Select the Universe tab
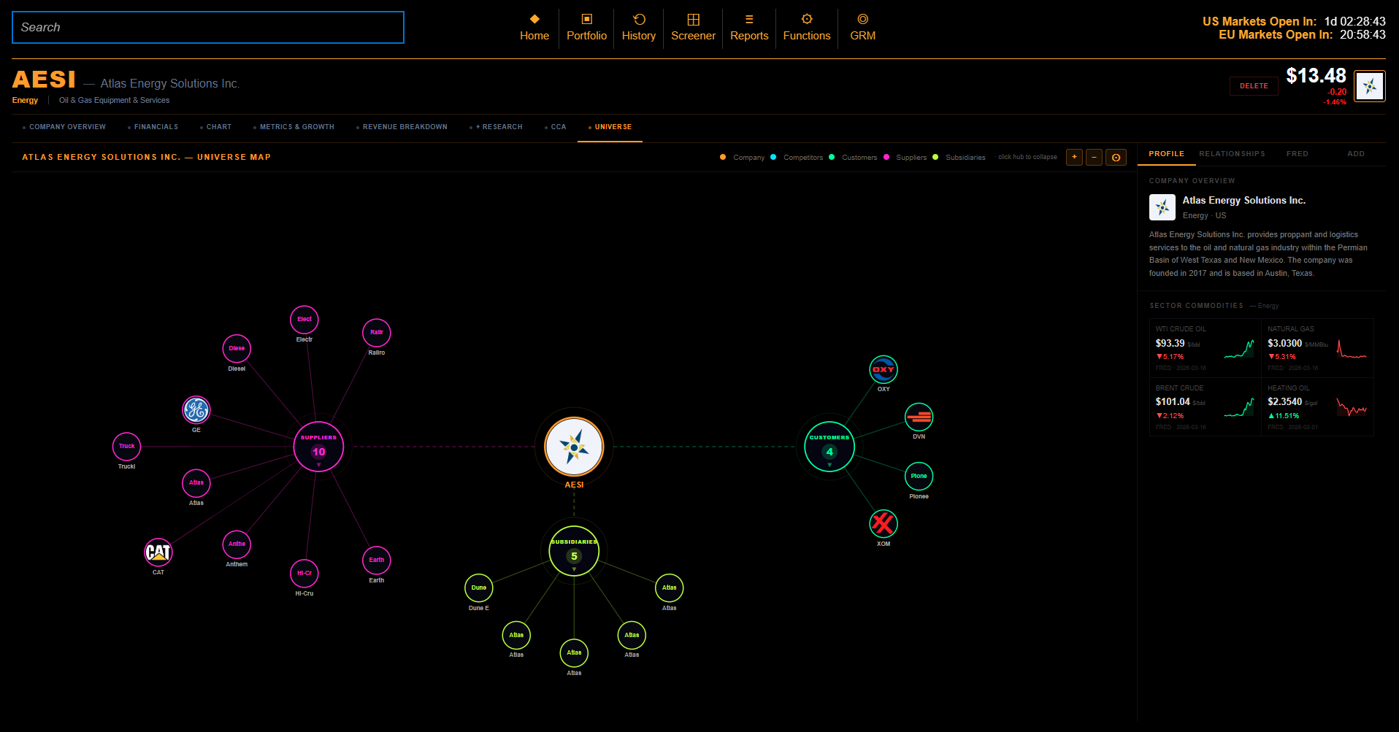Image resolution: width=1399 pixels, height=732 pixels. [x=610, y=127]
